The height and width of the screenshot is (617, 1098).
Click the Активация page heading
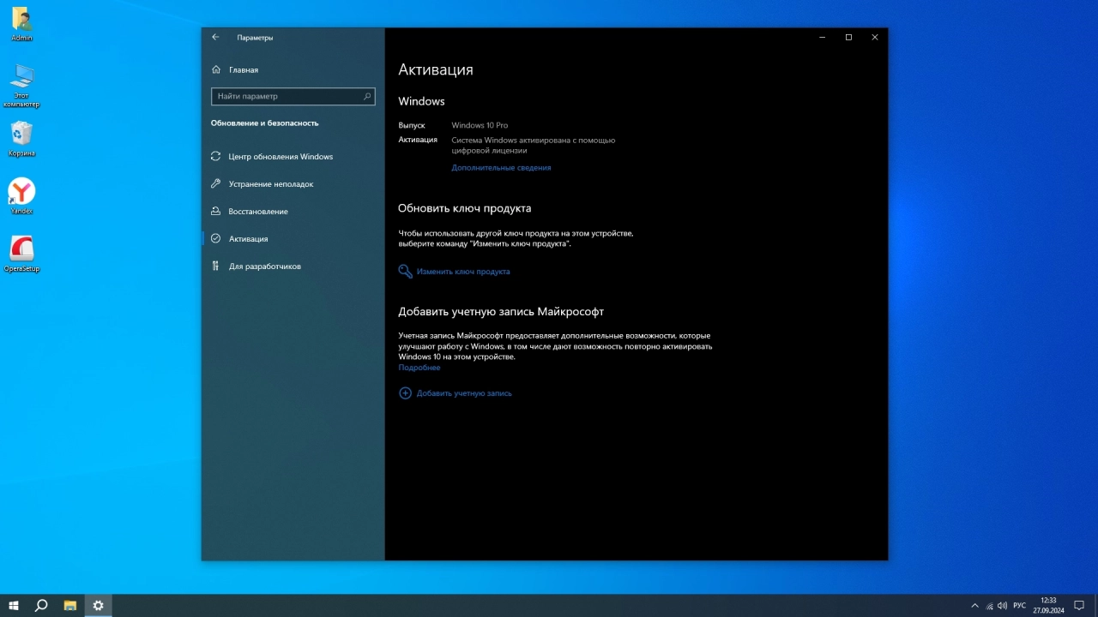(436, 70)
